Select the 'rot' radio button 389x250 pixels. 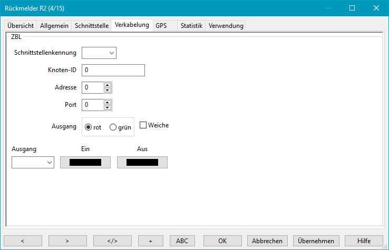88,127
